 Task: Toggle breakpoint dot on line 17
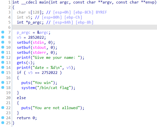[x=3, y=82]
